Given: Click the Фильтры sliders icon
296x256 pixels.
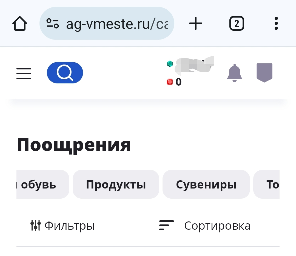Looking at the screenshot, I should [x=35, y=225].
